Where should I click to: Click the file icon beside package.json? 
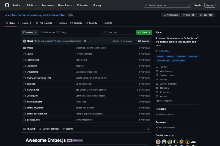(24, 120)
